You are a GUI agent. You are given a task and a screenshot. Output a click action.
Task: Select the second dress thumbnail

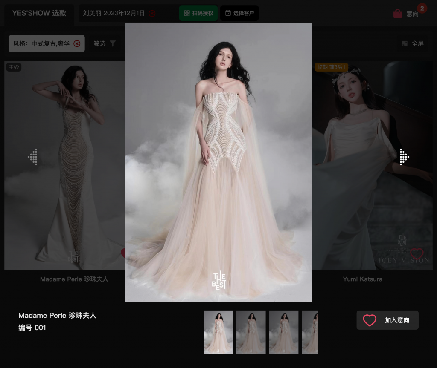coord(251,332)
